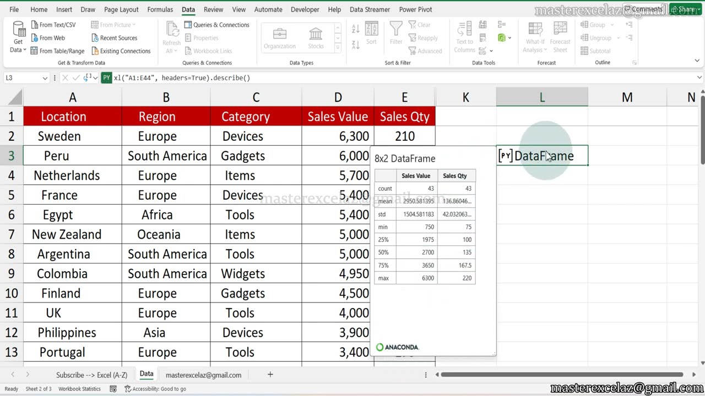Click Text to Columns

(464, 38)
